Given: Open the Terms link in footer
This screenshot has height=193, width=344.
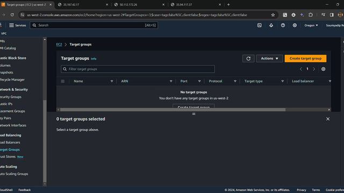Looking at the screenshot, I should [x=316, y=190].
